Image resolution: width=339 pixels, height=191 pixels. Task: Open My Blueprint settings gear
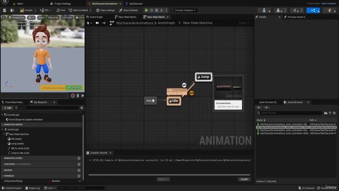[82, 108]
